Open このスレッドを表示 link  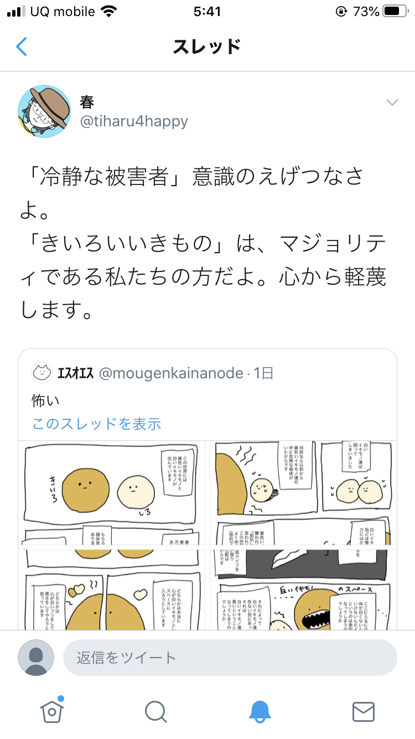click(97, 424)
